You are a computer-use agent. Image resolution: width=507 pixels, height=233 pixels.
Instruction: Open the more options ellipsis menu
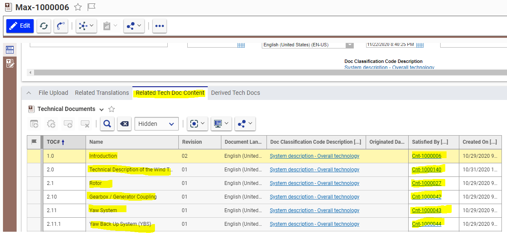(159, 26)
